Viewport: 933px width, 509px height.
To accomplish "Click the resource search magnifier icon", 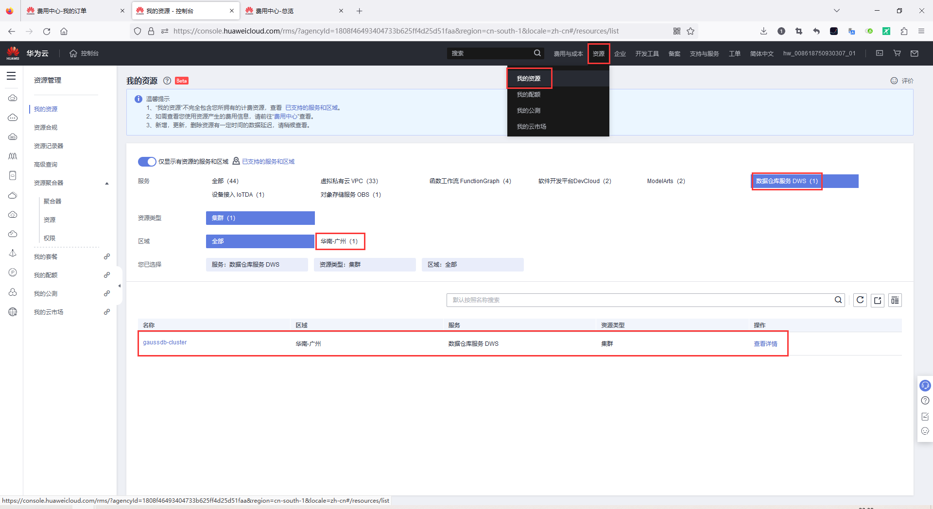I will tap(838, 300).
